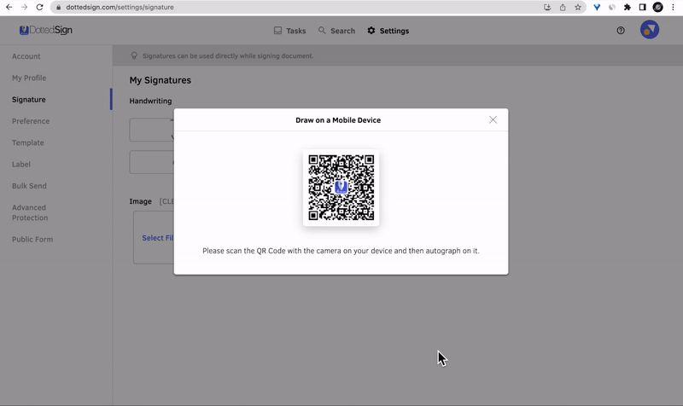
Task: Open Bulk Send in the sidebar
Action: click(29, 186)
